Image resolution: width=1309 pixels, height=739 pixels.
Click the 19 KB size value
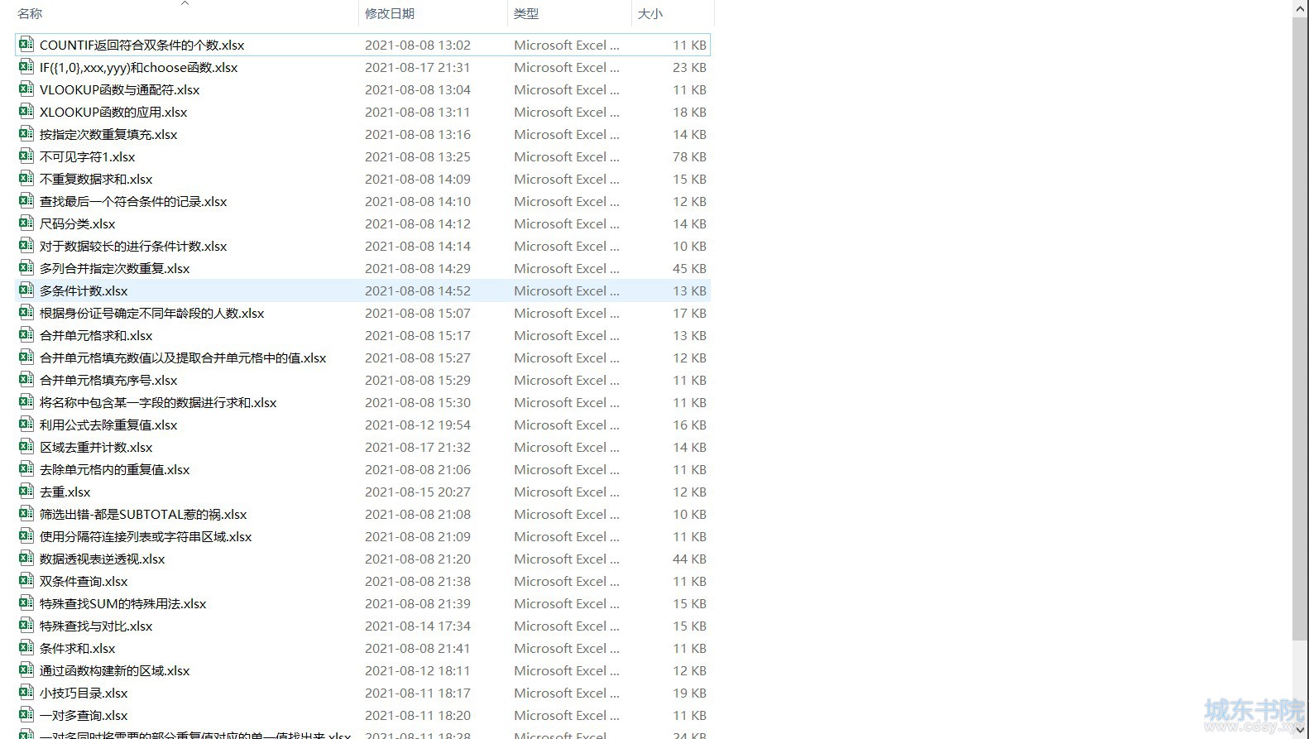[x=689, y=693]
